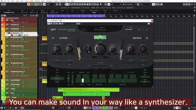Select the Erase tool in toolbar
The width and height of the screenshot is (196, 110).
click(x=75, y=4)
